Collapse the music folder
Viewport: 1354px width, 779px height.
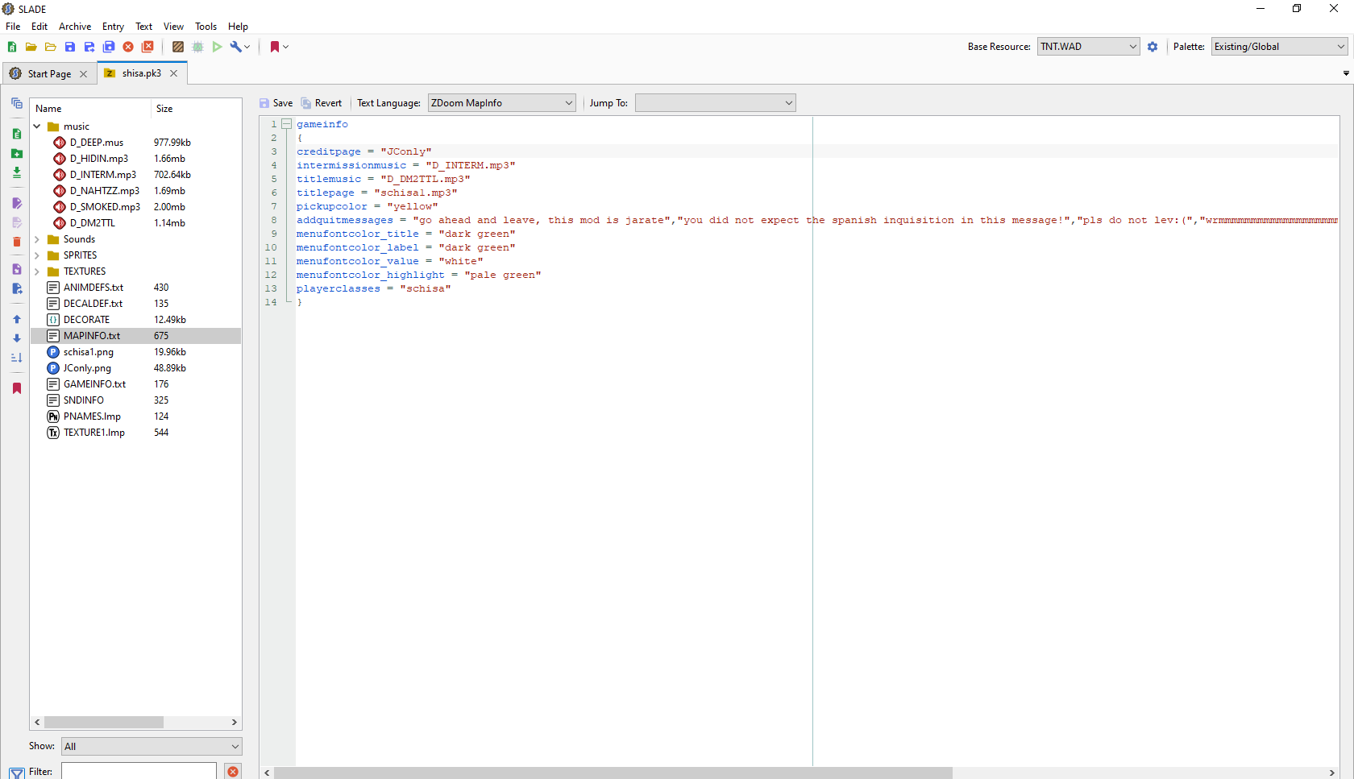coord(37,126)
